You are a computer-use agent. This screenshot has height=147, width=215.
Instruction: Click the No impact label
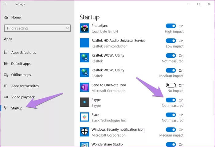tap(175, 91)
